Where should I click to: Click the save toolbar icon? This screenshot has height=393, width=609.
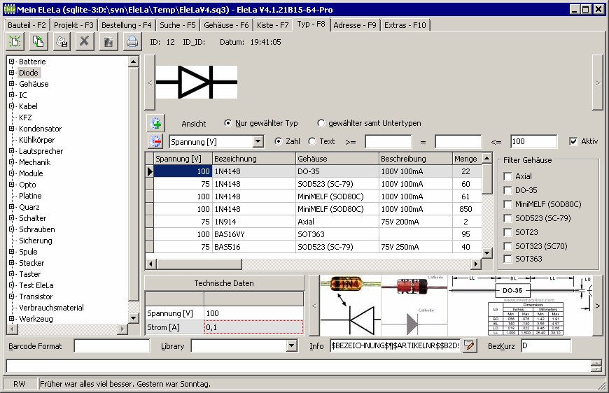pyautogui.click(x=62, y=42)
